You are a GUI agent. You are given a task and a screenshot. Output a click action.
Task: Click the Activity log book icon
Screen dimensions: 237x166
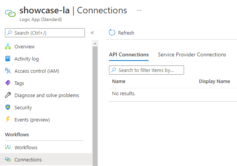pos(8,59)
